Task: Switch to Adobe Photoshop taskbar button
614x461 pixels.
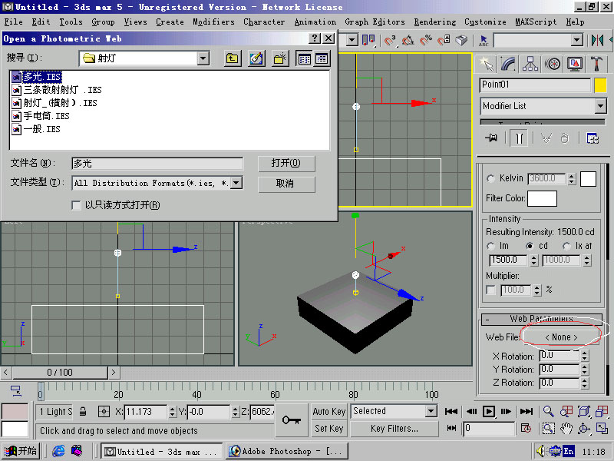Action: [287, 452]
